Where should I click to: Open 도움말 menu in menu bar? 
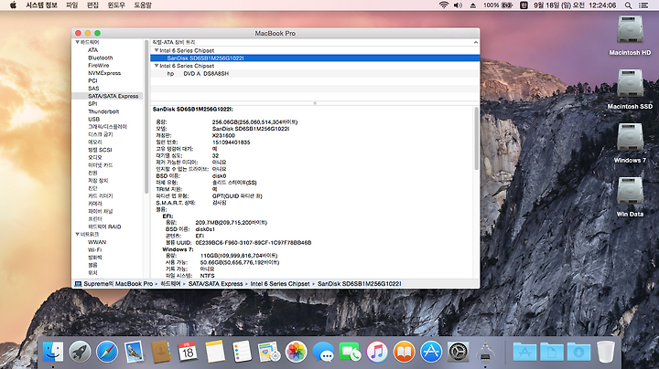143,5
